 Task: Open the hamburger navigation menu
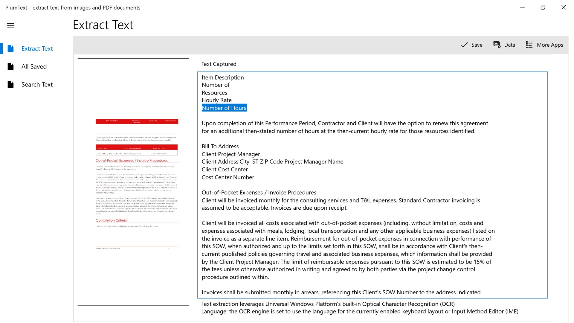click(11, 25)
